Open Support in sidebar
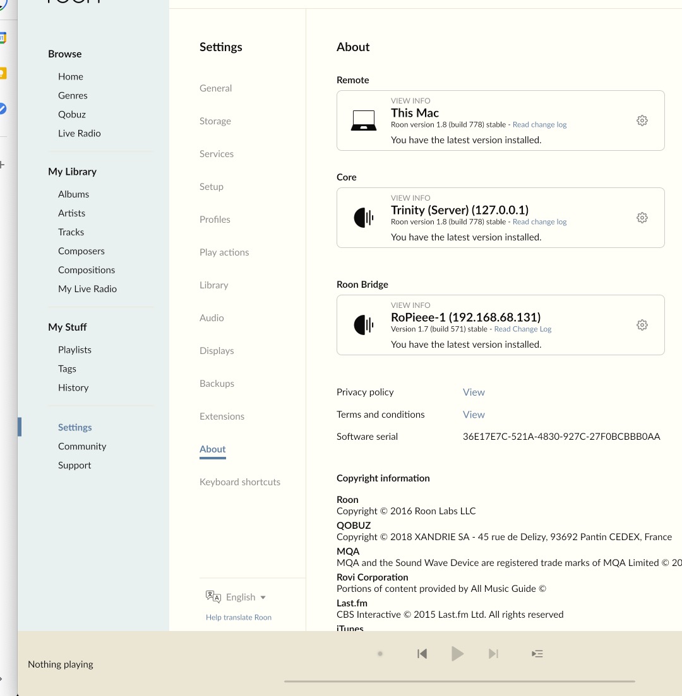682x696 pixels. click(75, 466)
